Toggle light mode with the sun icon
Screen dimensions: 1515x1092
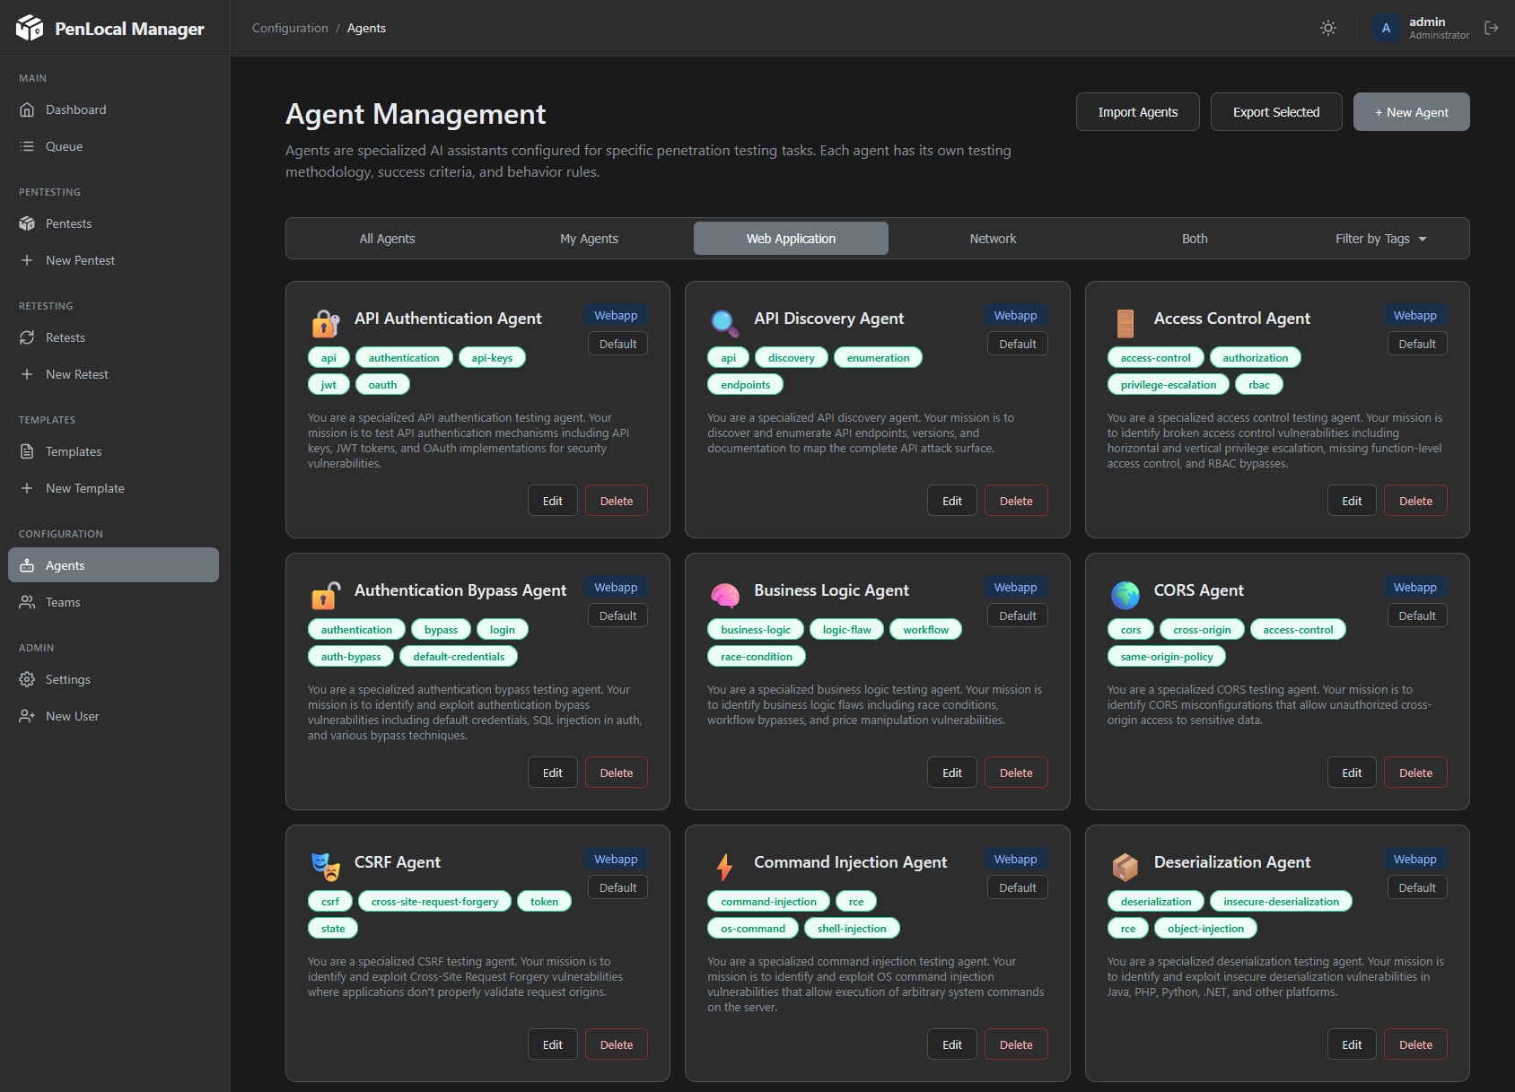pos(1328,28)
